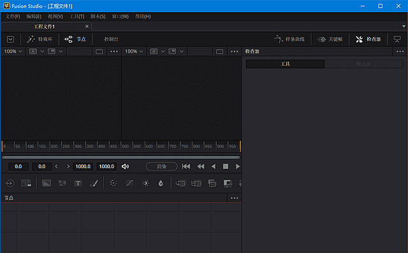
Task: Click the layout dropdown icon left of 特效库
Action: point(10,40)
